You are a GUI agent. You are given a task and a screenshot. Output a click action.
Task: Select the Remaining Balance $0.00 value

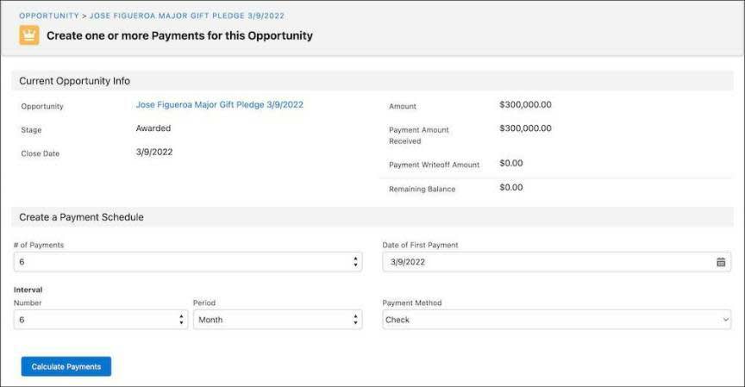511,187
